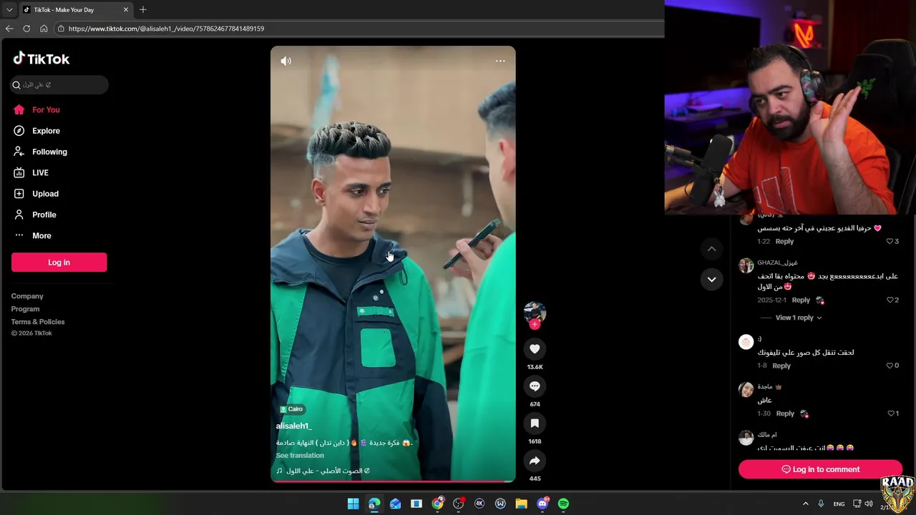Reply to the comment dated 1-22
The image size is (916, 515).
(784, 242)
